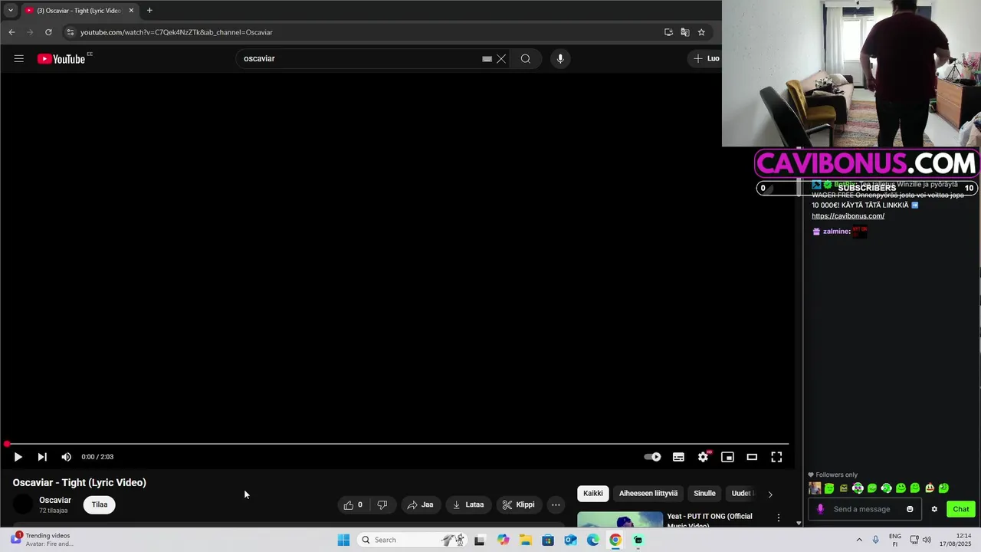
Task: Enable theater mode
Action: tap(752, 457)
